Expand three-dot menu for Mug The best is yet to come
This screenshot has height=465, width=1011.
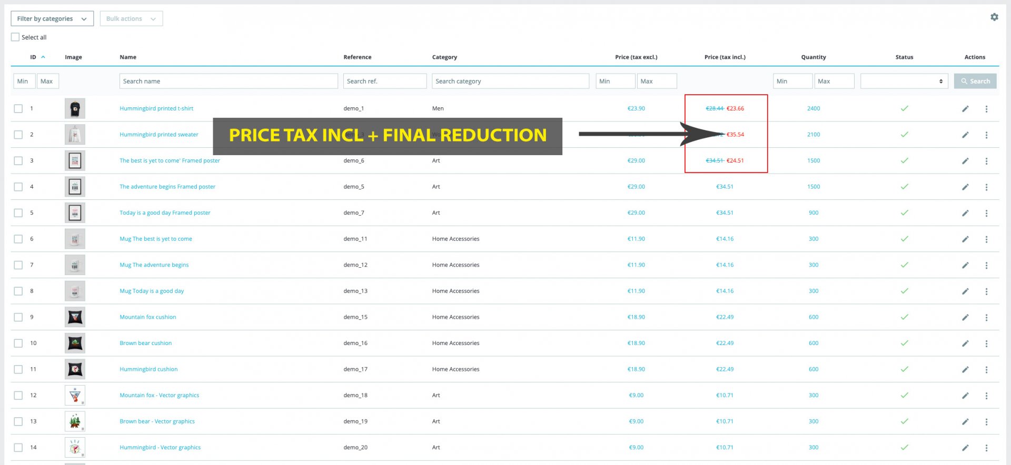coord(986,239)
